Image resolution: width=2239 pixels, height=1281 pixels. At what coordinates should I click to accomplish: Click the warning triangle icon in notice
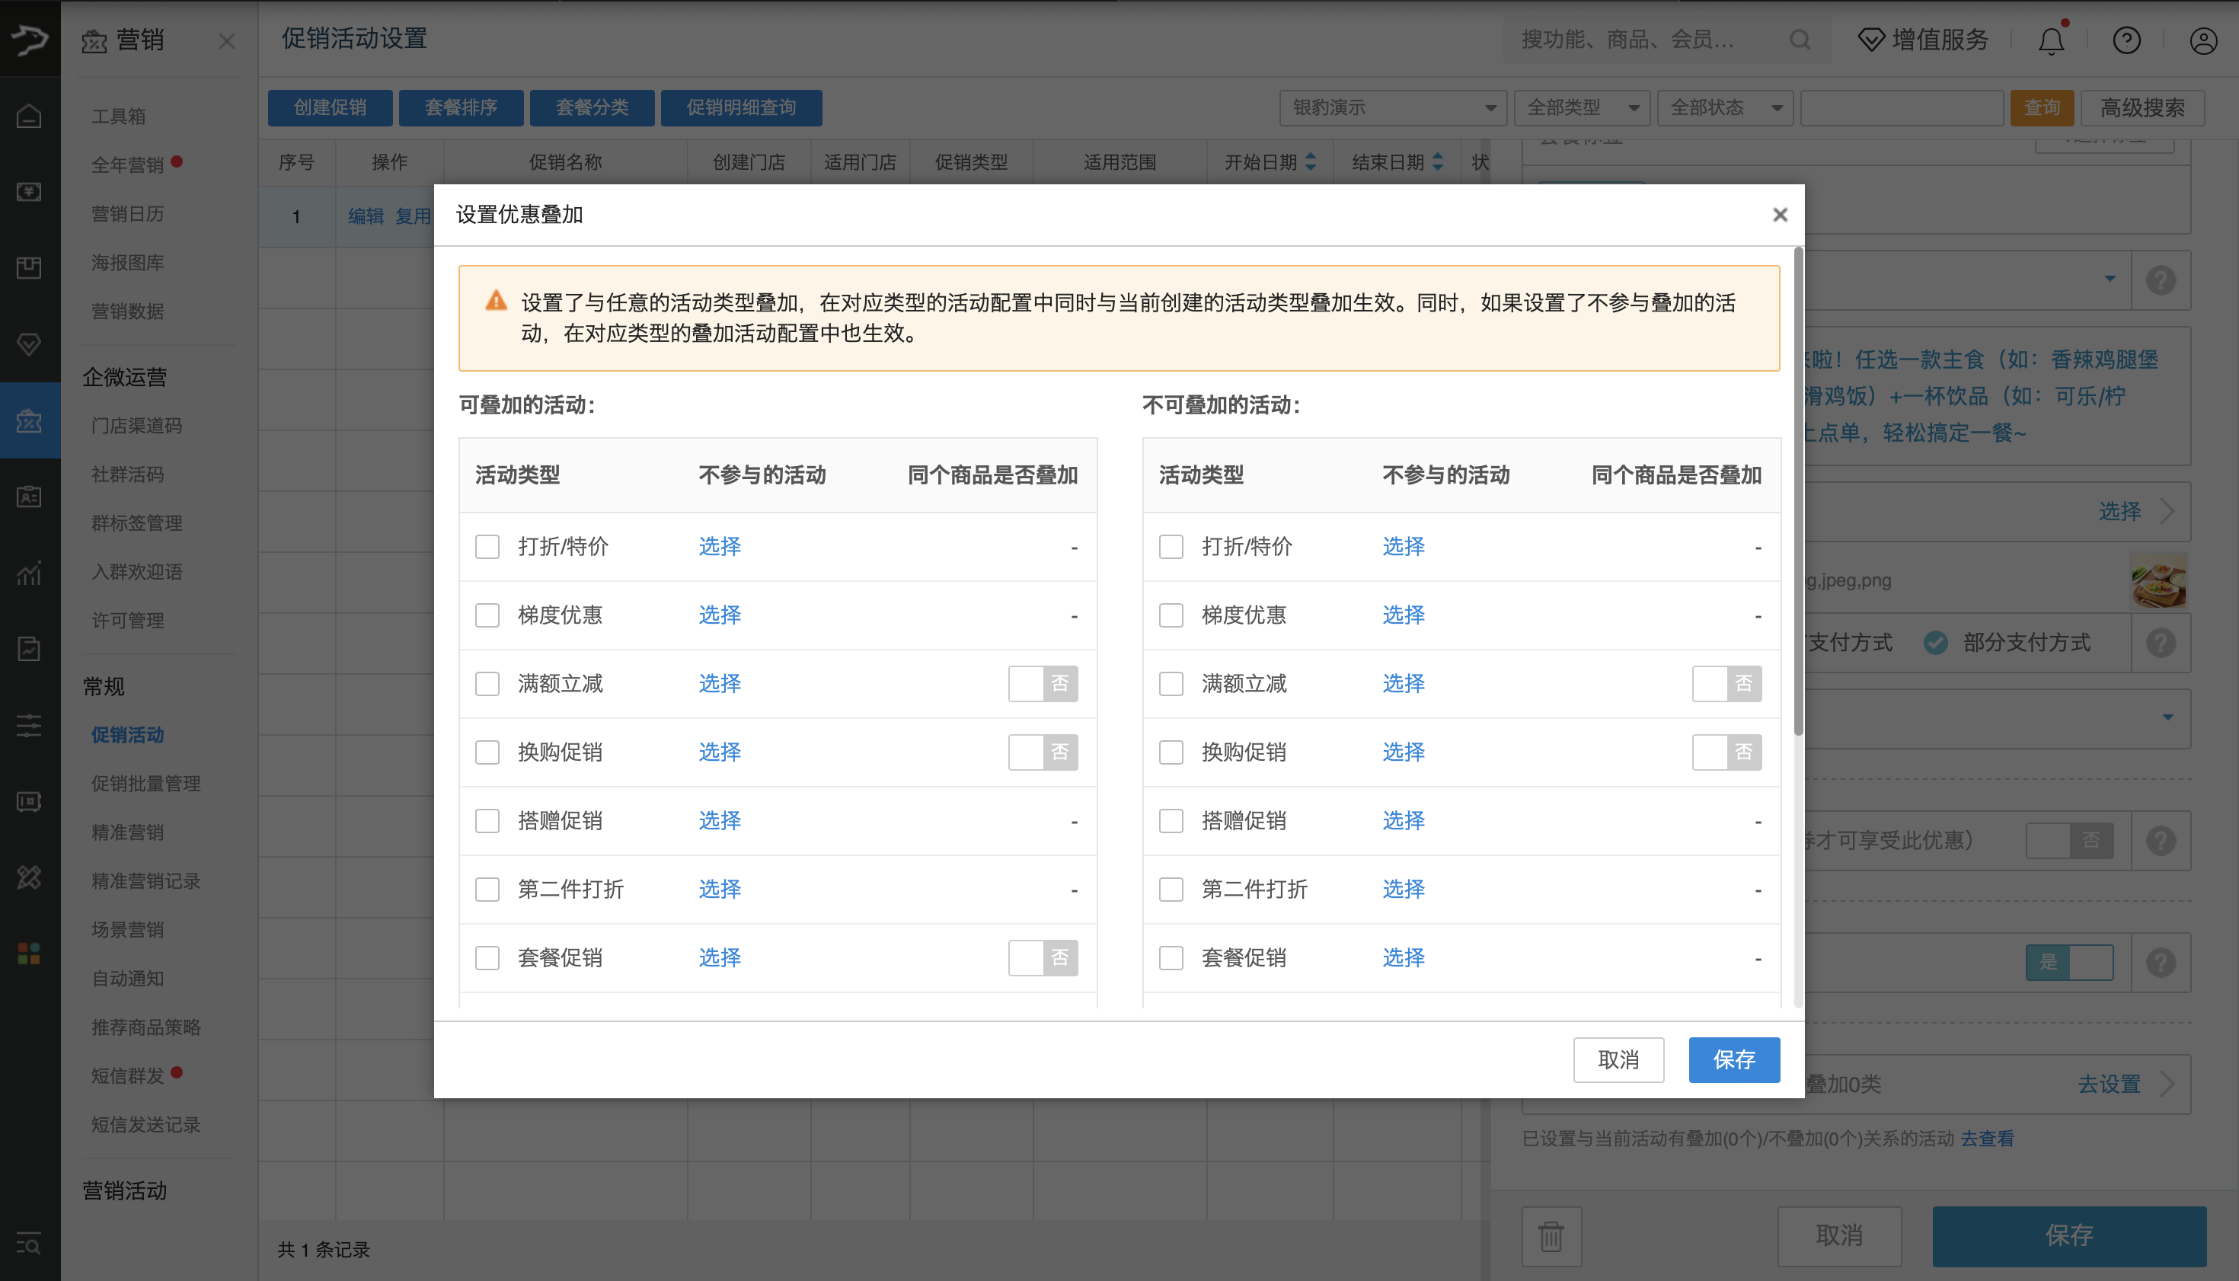[x=497, y=301]
